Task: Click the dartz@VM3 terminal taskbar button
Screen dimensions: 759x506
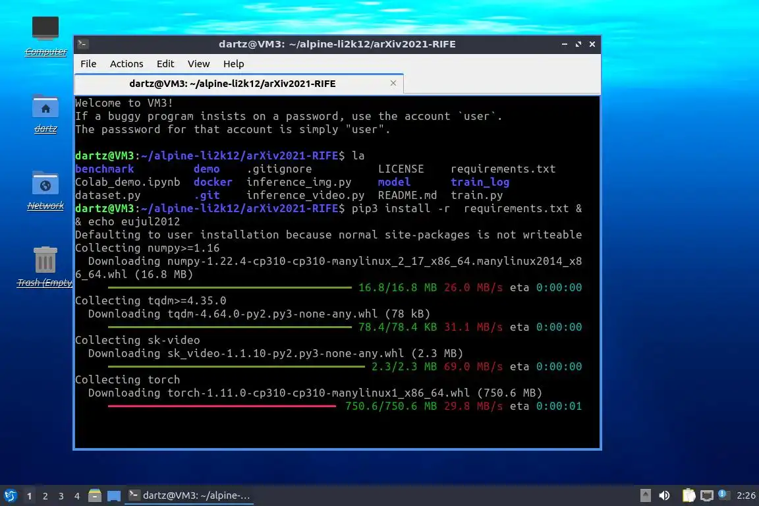Action: click(x=189, y=495)
